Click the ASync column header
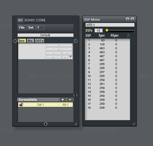Viewport: 153px width, 146px height. (115, 35)
